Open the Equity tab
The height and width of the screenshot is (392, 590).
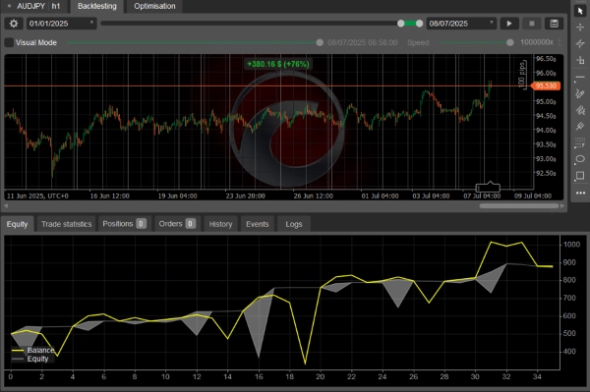click(x=18, y=224)
